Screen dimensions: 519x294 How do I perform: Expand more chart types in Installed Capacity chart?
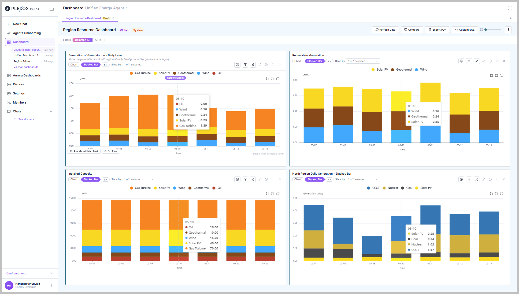tap(106, 179)
